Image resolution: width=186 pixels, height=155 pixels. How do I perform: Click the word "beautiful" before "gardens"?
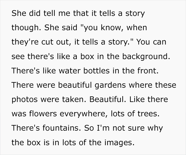click(x=75, y=85)
